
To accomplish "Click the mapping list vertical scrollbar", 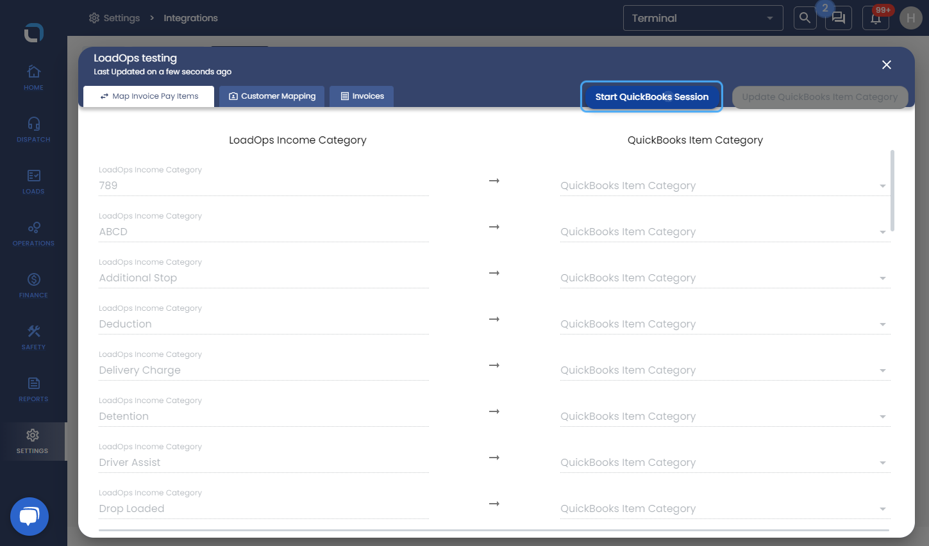I will (x=892, y=191).
